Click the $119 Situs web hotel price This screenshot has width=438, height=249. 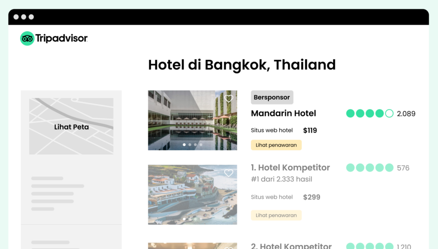[310, 130]
